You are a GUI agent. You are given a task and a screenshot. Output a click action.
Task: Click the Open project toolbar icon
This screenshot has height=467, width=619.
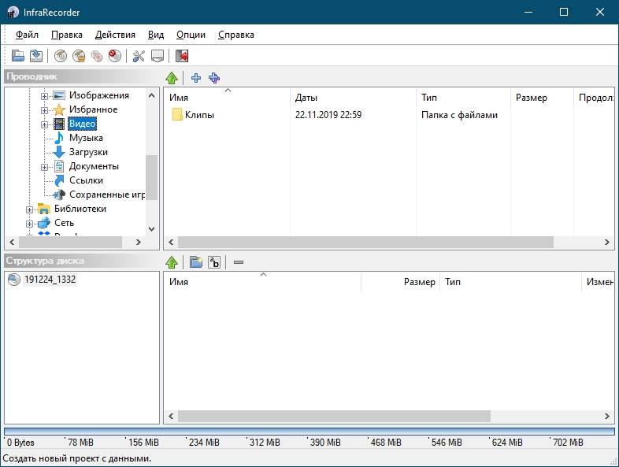coord(18,56)
